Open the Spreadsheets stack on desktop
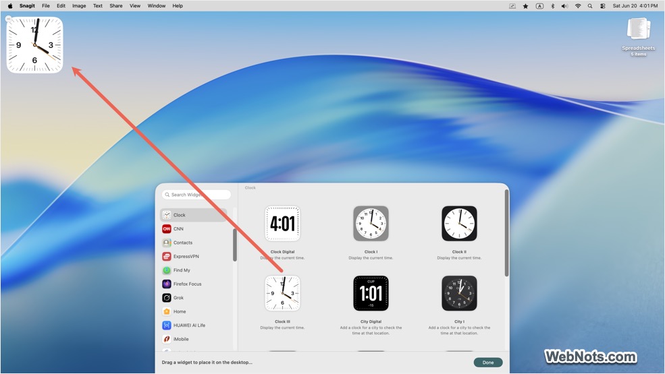Image resolution: width=665 pixels, height=374 pixels. pyautogui.click(x=638, y=36)
